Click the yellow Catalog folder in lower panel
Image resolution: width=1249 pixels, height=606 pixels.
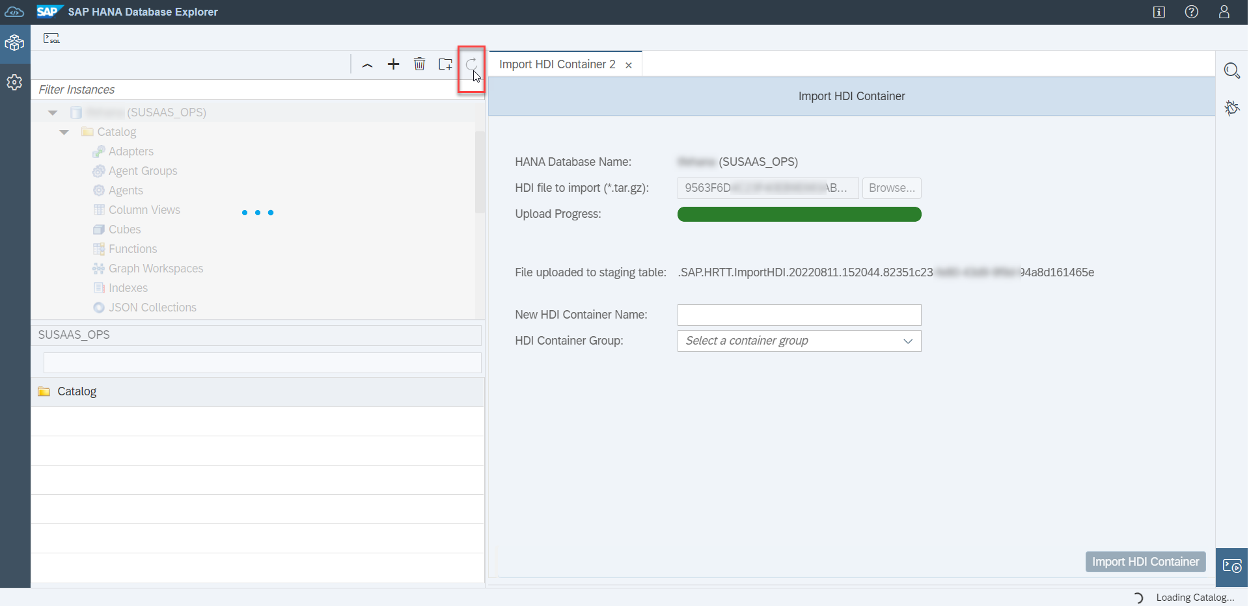(44, 391)
